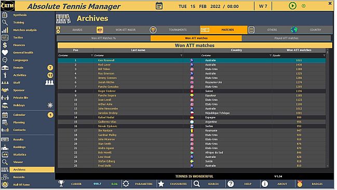This screenshot has width=337, height=190.
Task: Select the Roger Federer row
Action: click(x=192, y=91)
